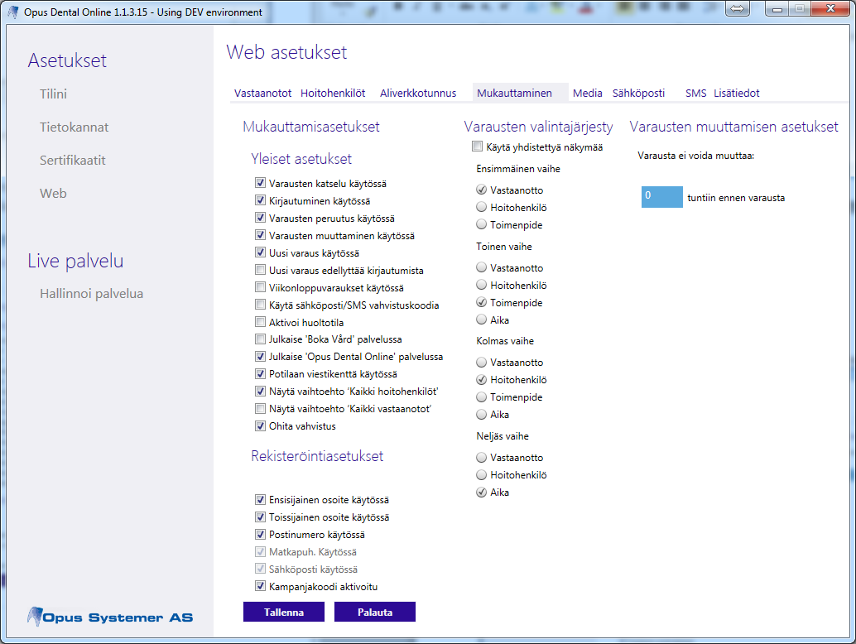Go to the Media tab
Screen dimensions: 856x644
pos(588,94)
